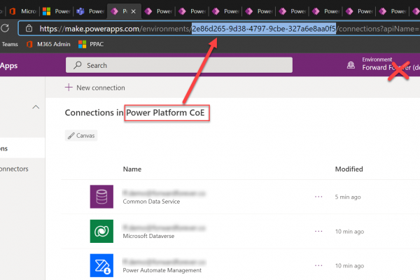Click the Power Automate Management icon
Viewport: 420px width, 280px height.
pos(101,265)
